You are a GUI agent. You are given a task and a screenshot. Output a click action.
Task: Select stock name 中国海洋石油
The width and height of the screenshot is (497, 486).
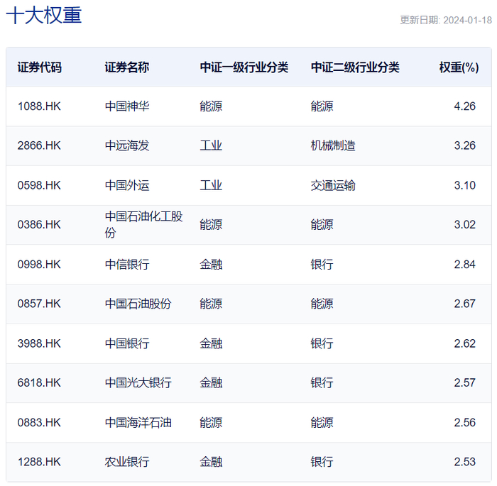138,423
